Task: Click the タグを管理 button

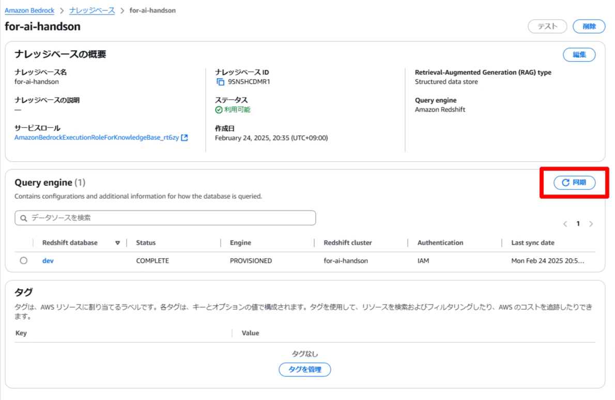Action: point(305,370)
